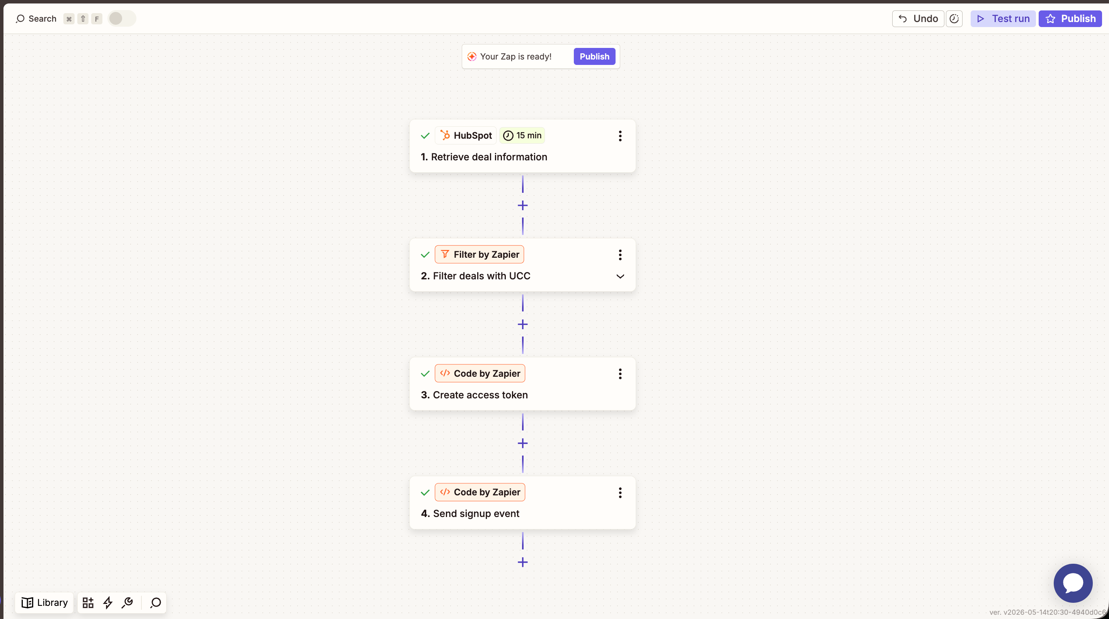Open Send signup event step menu
1109x619 pixels.
pyautogui.click(x=620, y=492)
